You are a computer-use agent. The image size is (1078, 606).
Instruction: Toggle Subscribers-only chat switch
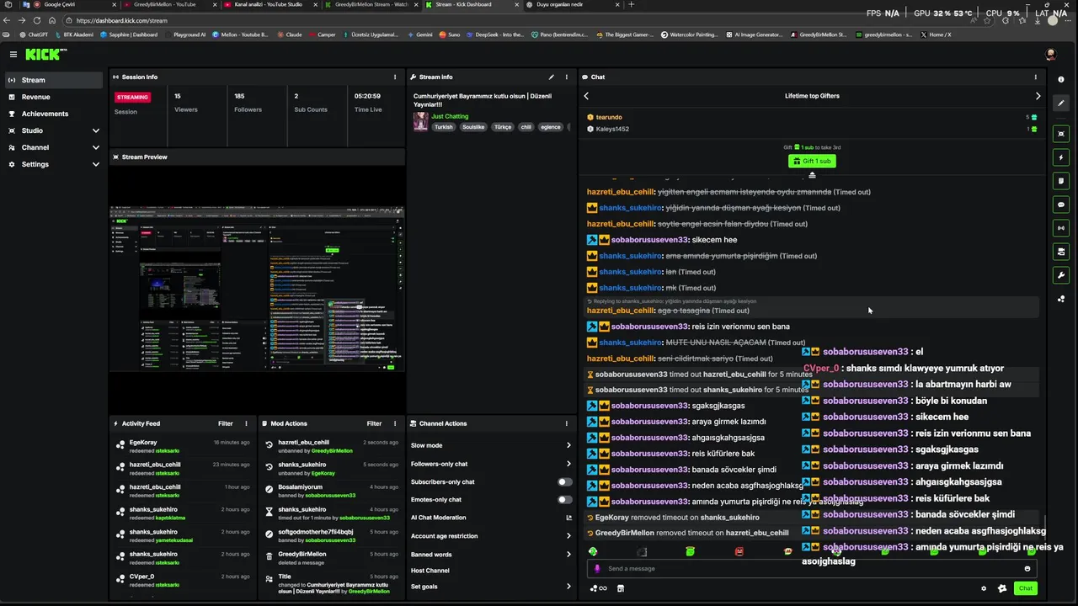point(564,481)
